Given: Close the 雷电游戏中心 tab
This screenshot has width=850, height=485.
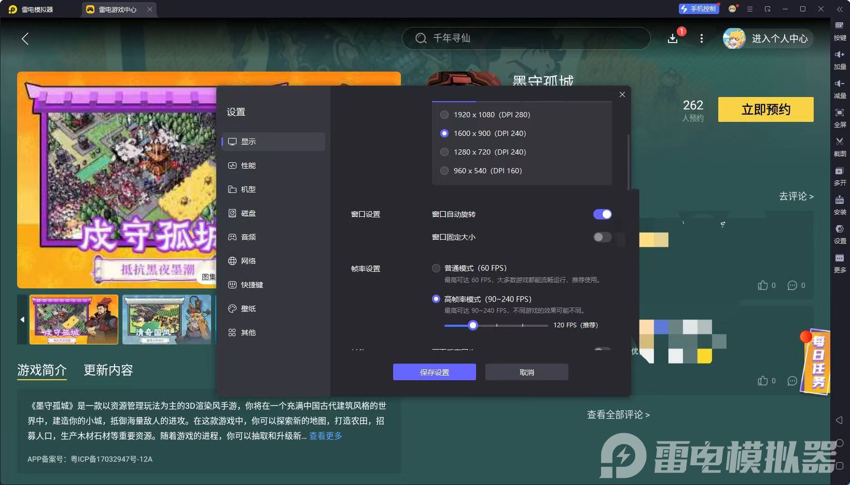Looking at the screenshot, I should (x=150, y=9).
